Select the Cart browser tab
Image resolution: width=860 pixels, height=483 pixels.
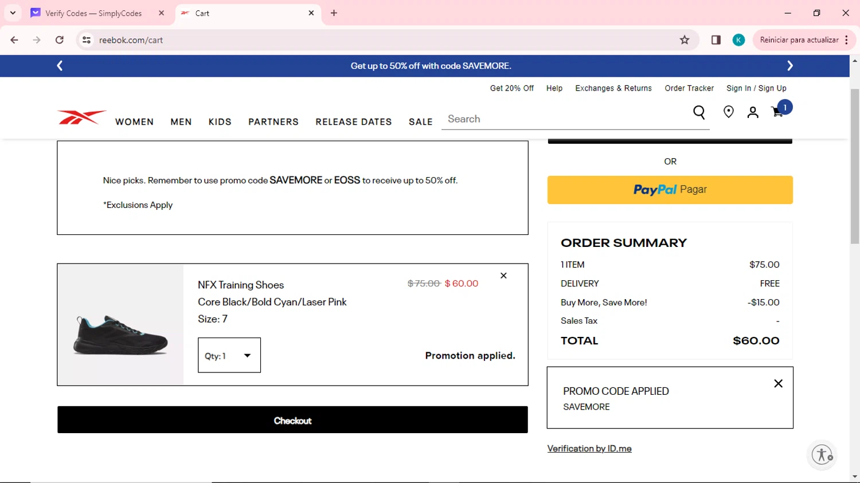coord(248,13)
